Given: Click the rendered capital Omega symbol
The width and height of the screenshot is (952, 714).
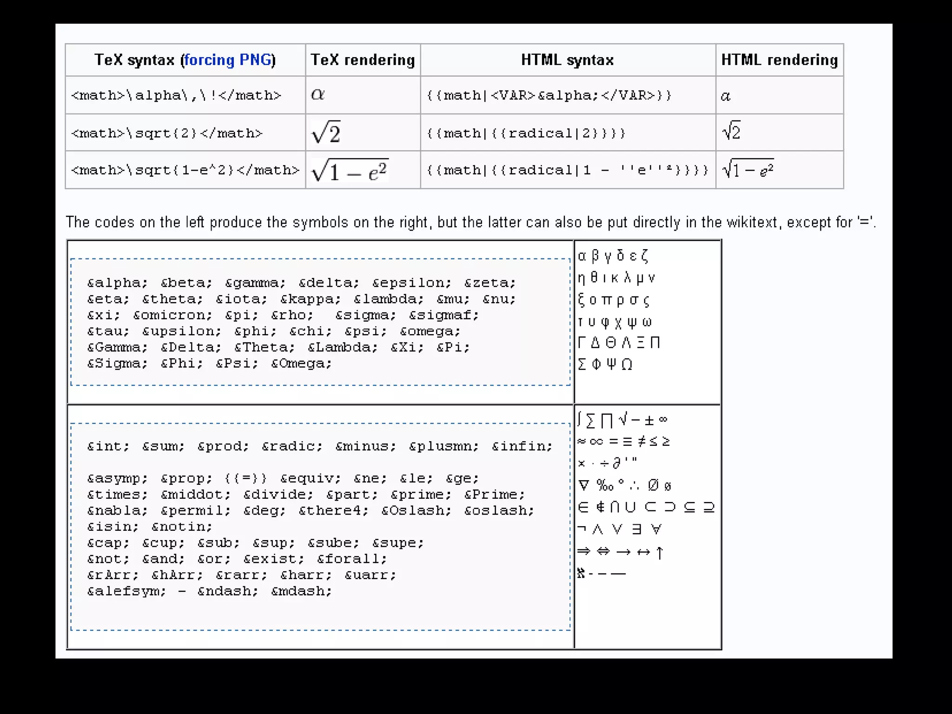Looking at the screenshot, I should 627,364.
